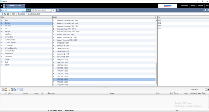
Task: Open the Manage menu
Action: click(193, 5)
